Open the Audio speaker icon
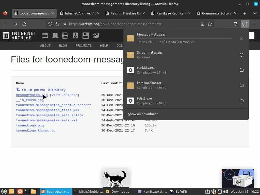This screenshot has height=195, width=260. 75,36
